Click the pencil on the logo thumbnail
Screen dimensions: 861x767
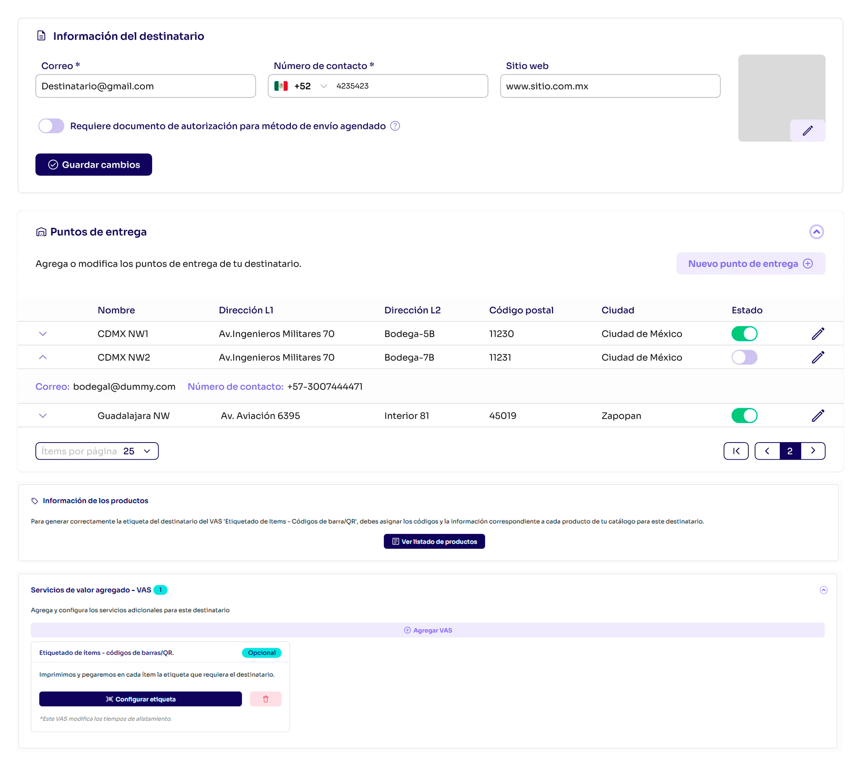click(807, 131)
